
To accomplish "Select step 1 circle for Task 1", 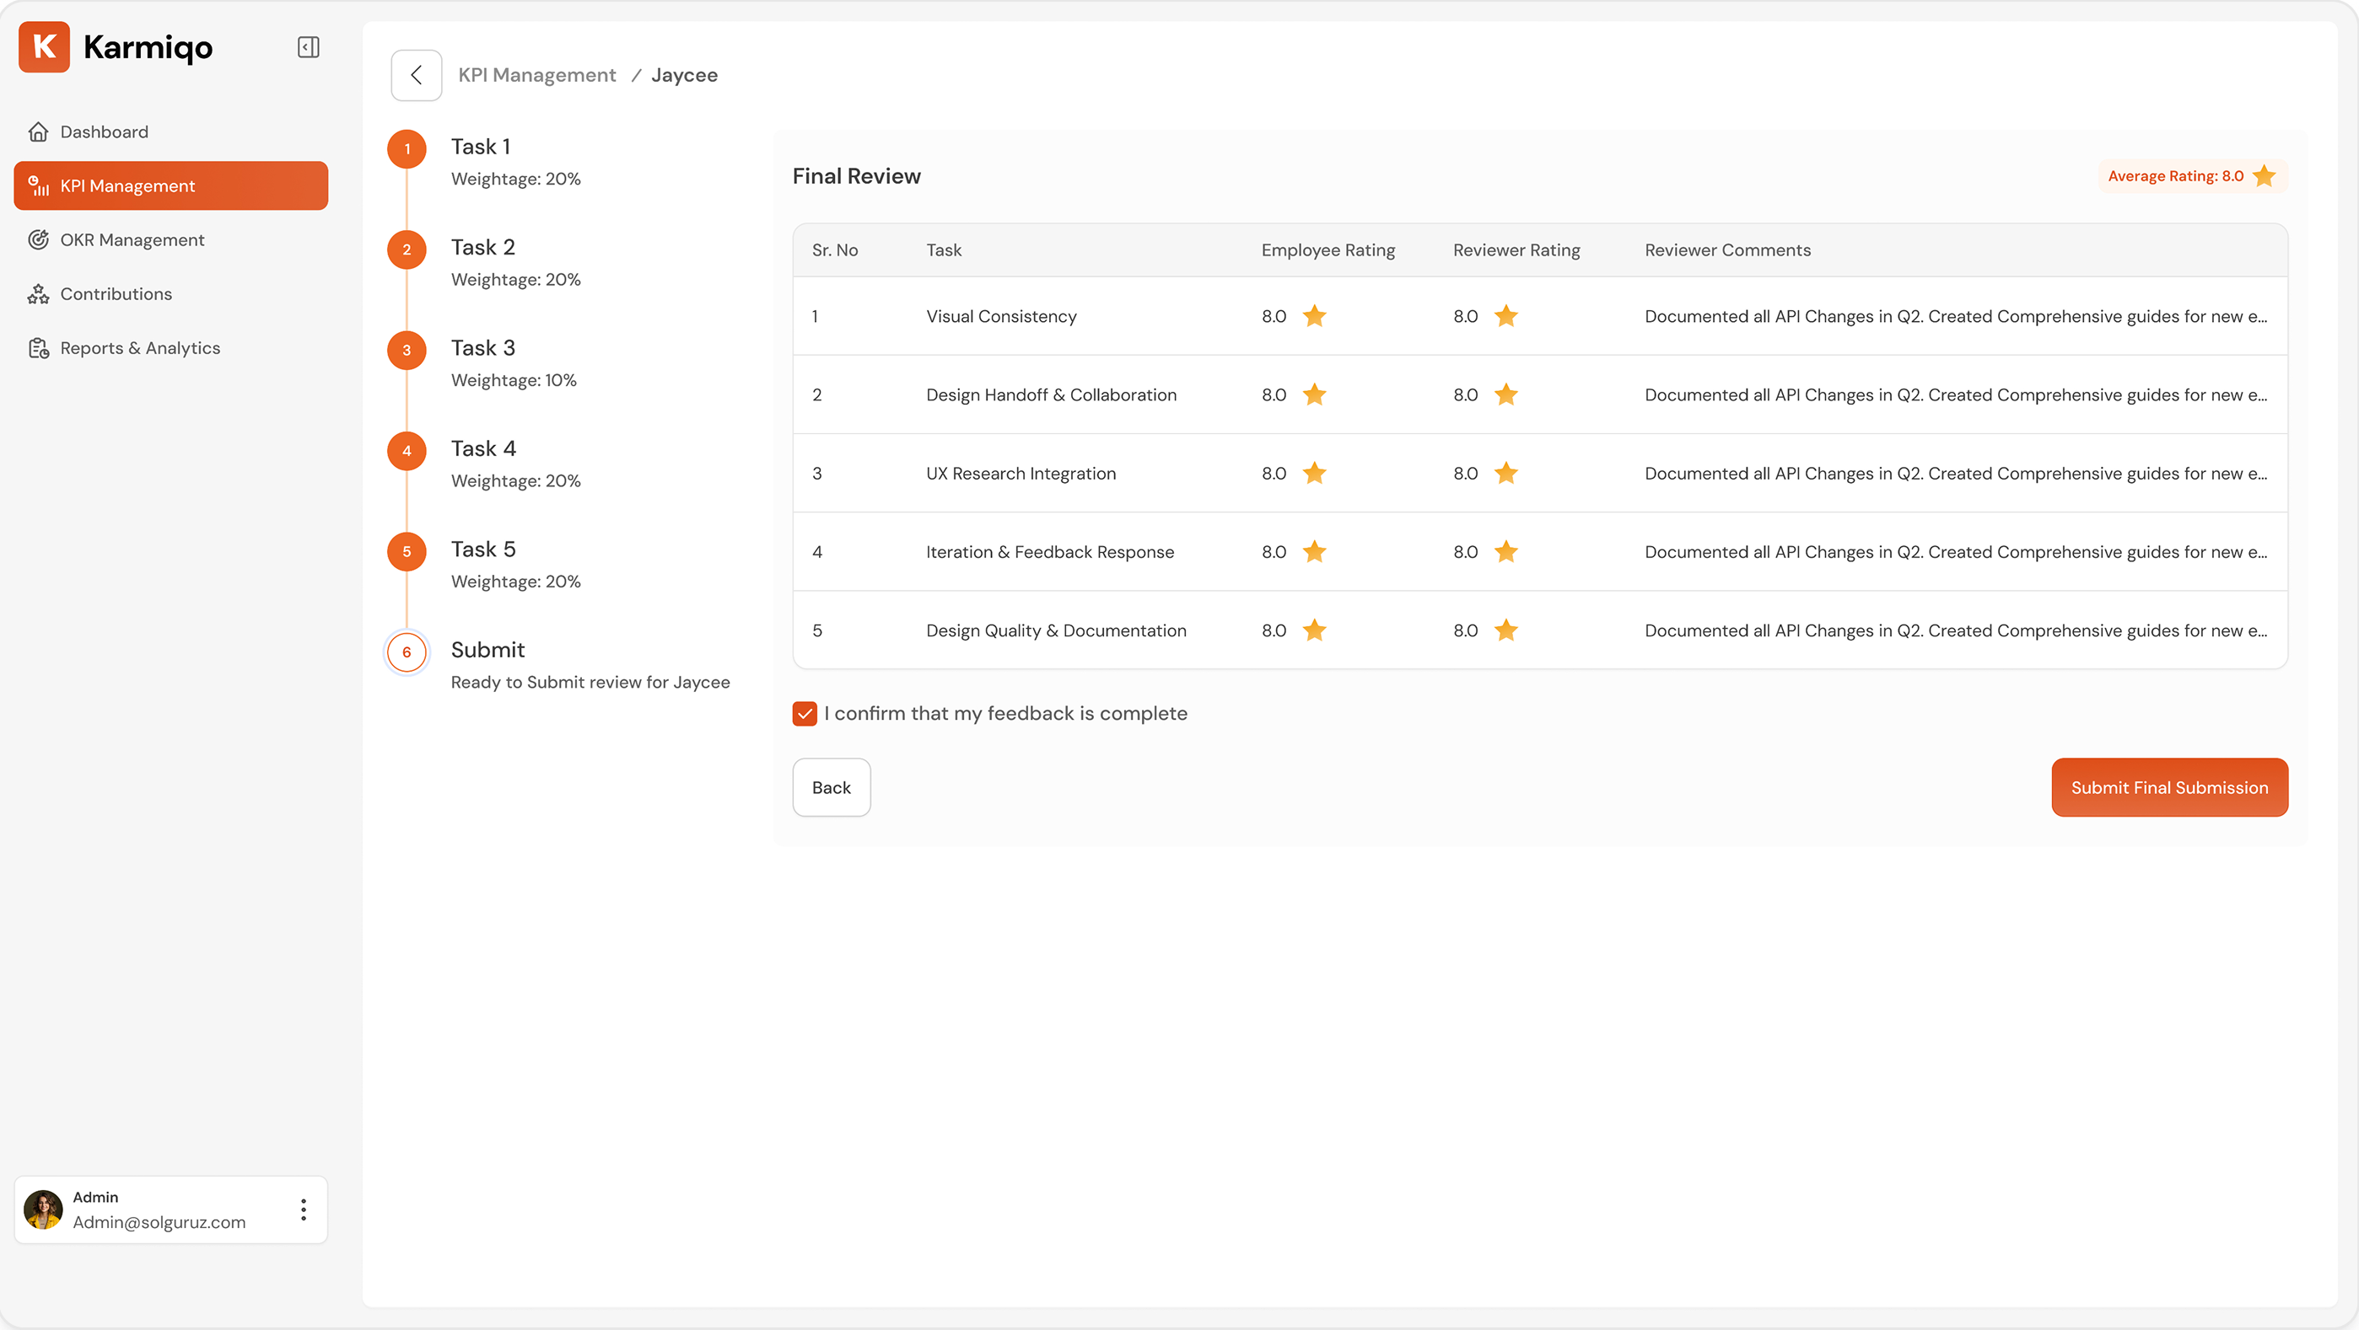I will point(407,149).
